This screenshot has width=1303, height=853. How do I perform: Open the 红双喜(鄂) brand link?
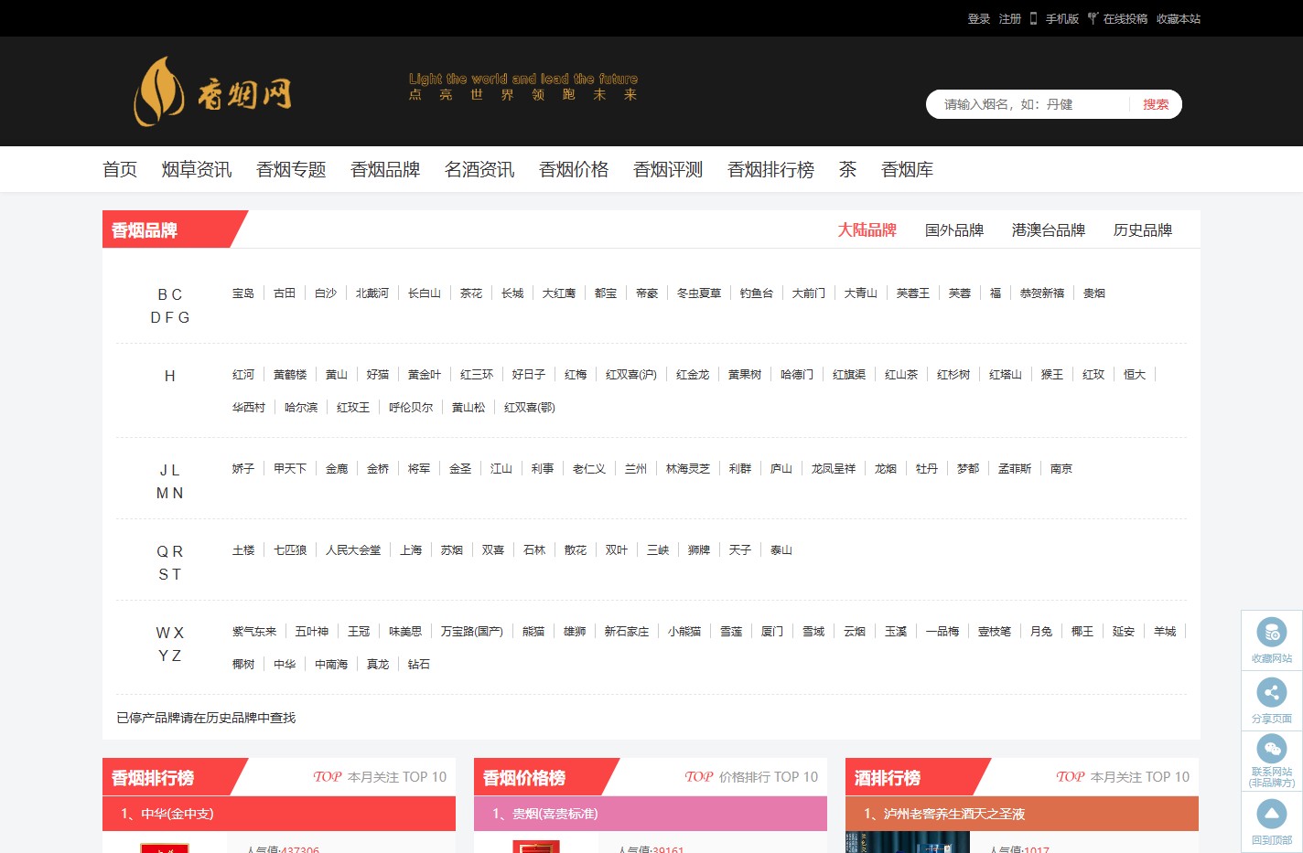click(x=530, y=408)
